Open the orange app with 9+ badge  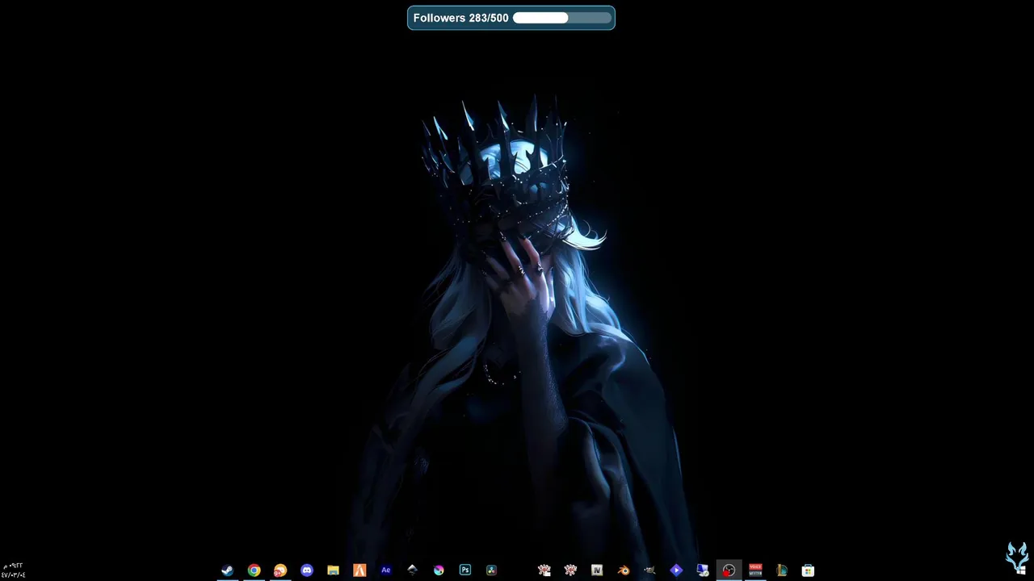(280, 570)
